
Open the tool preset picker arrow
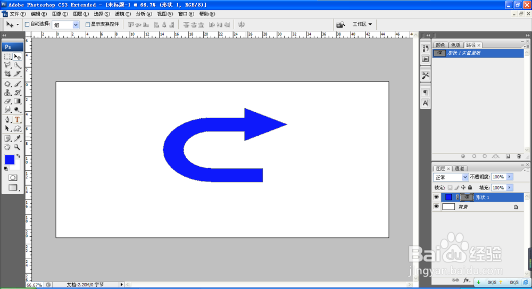tap(18, 25)
